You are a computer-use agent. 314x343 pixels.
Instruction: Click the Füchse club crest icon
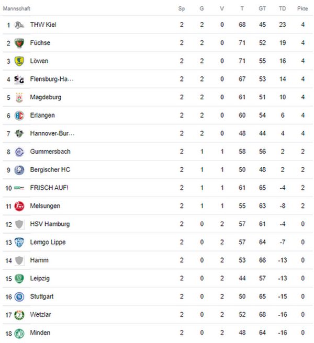[x=19, y=43]
